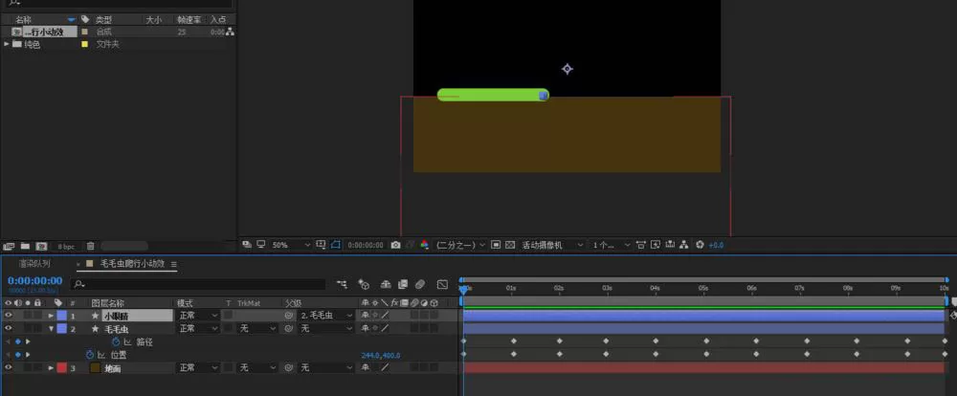Enable frame blending icon in timeline

pos(403,284)
